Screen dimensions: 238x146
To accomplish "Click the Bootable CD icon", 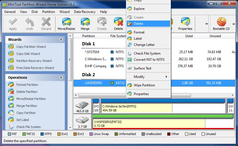I will coord(221,22).
